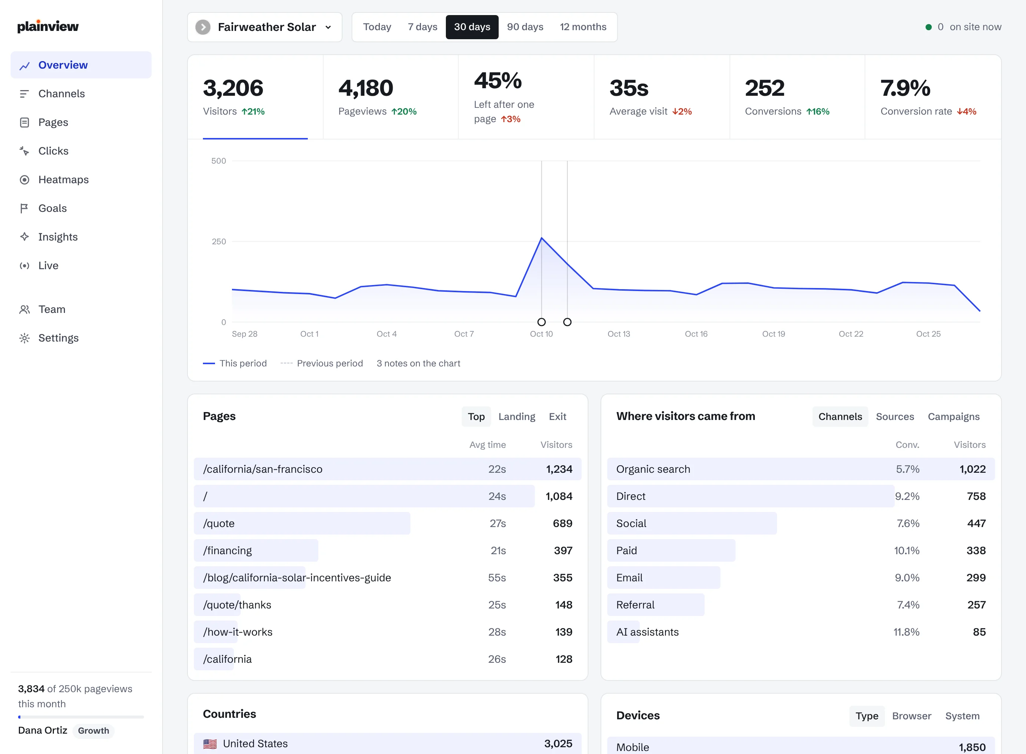This screenshot has height=754, width=1026.
Task: Switch Pages panel to Exit tab
Action: 558,417
